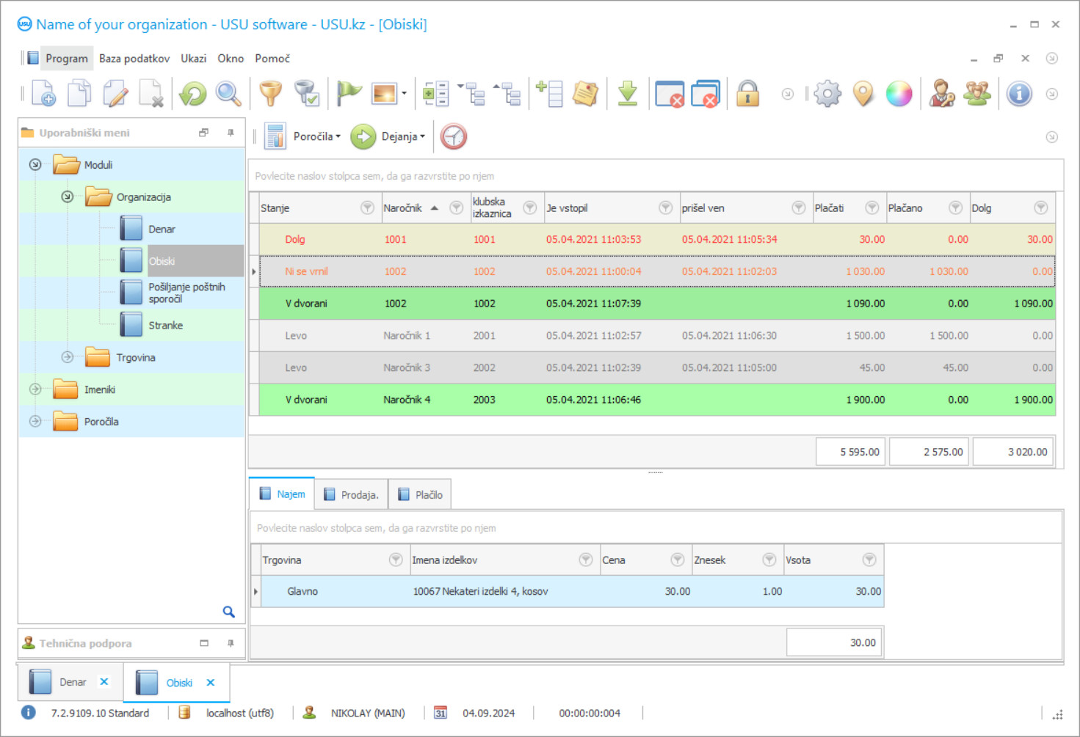Open the Dejanja dropdown

click(402, 136)
